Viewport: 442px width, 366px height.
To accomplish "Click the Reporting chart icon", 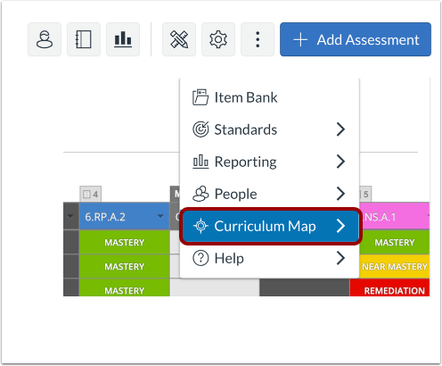I will [x=201, y=162].
